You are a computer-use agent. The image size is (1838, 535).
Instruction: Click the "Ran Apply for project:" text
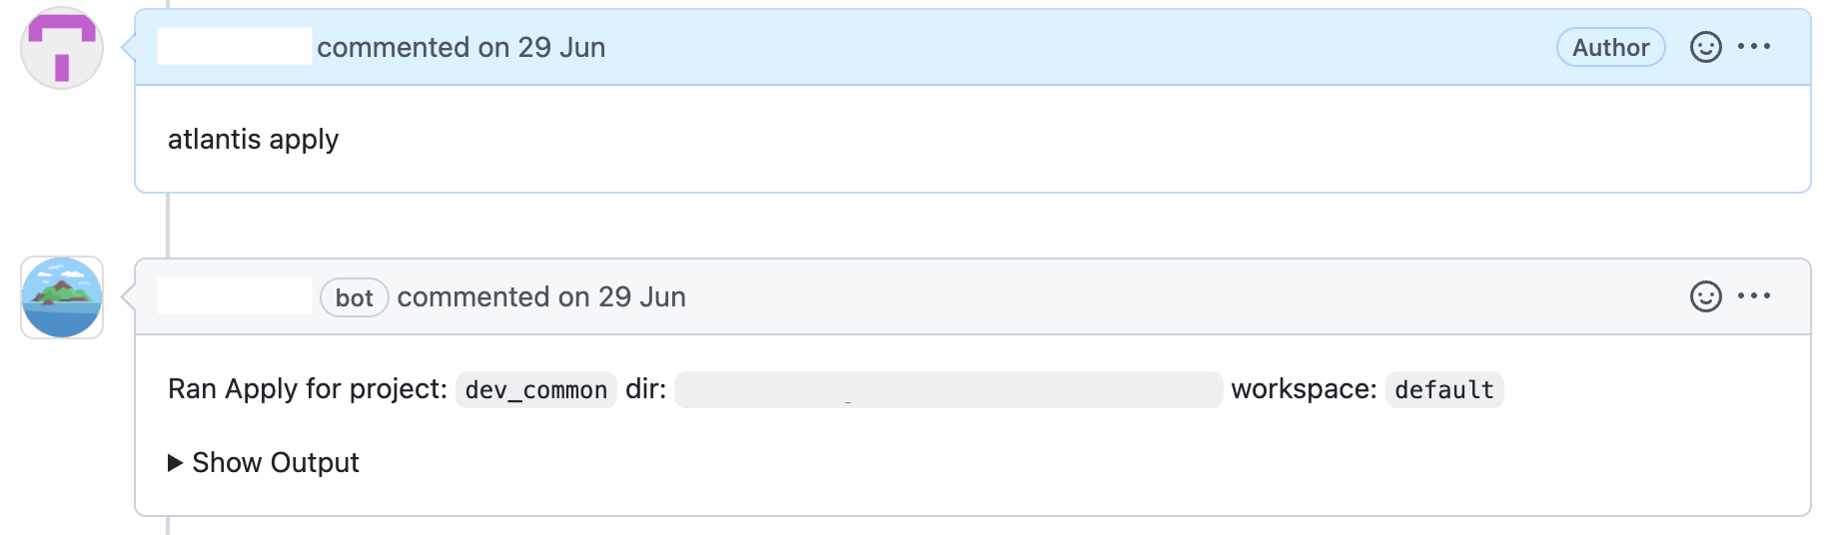307,388
